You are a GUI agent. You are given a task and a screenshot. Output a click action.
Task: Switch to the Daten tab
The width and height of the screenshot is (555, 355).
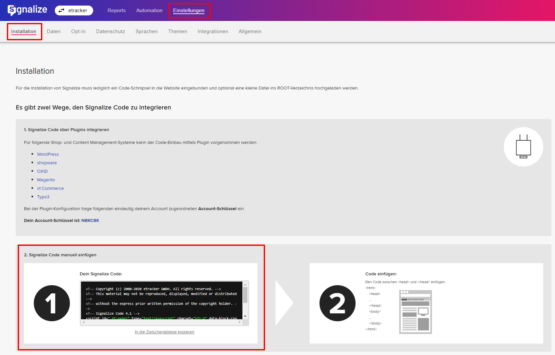pos(54,31)
